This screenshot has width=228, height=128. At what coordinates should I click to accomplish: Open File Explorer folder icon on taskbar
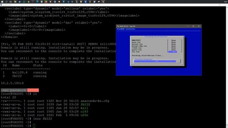coord(15,2)
